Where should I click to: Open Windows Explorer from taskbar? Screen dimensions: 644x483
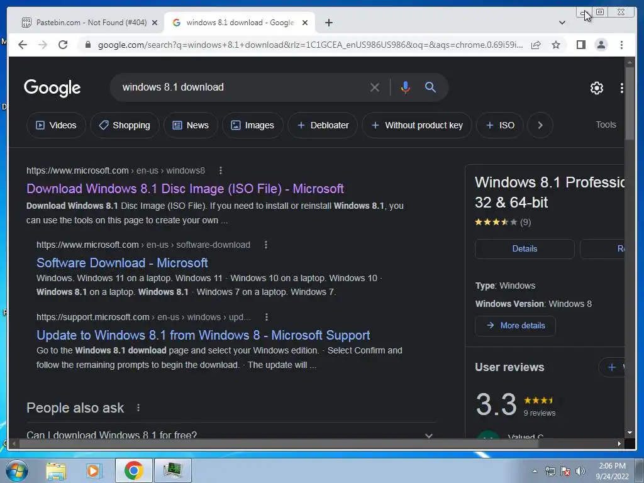click(x=56, y=470)
